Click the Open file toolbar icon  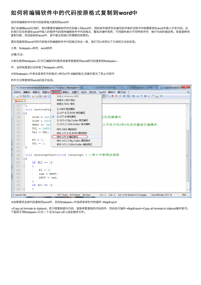pyautogui.click(x=20, y=96)
